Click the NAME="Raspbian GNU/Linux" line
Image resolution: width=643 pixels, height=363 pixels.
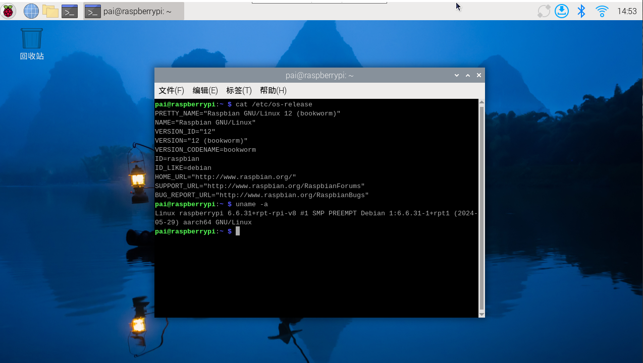point(205,123)
